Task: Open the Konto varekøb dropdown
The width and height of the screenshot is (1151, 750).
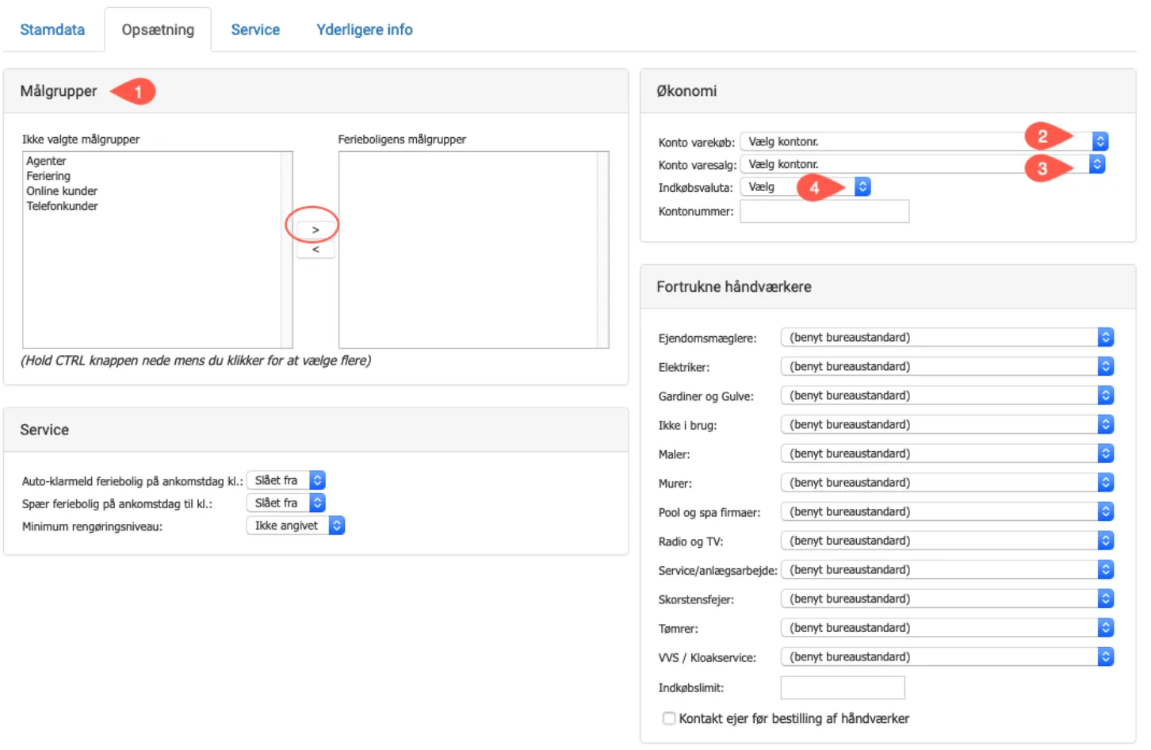Action: tap(923, 141)
